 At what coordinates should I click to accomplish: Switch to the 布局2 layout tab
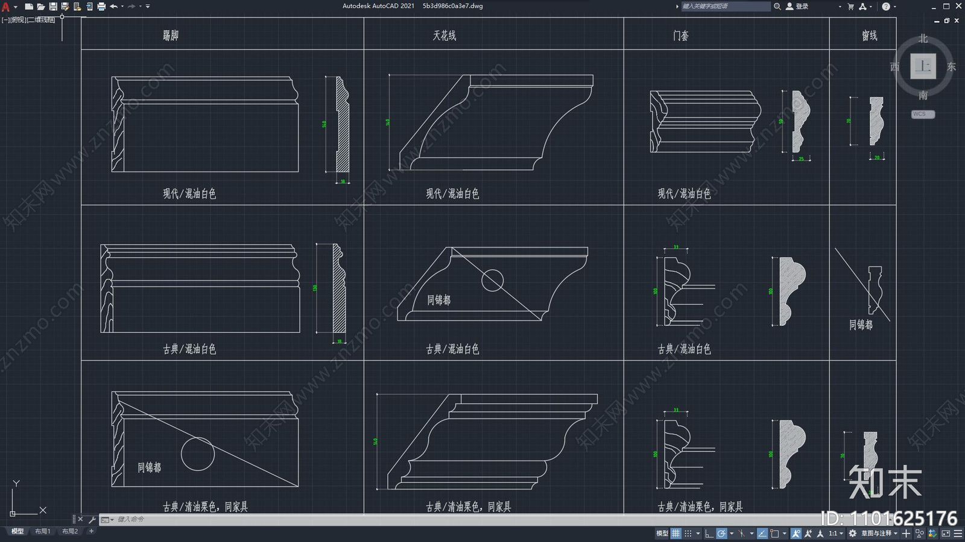coord(70,531)
